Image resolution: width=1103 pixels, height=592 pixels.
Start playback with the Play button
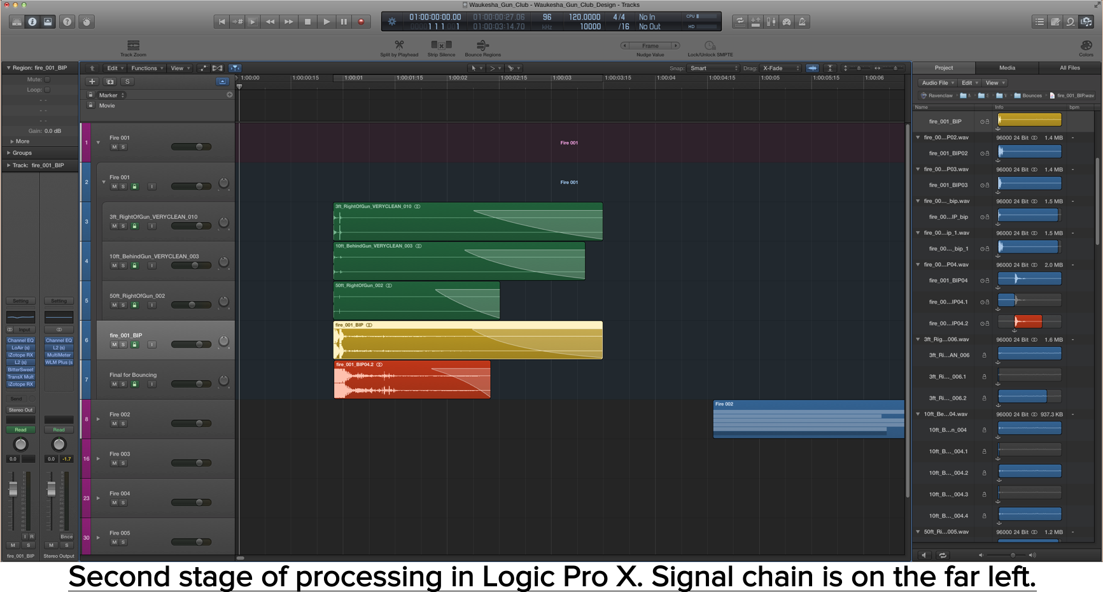pyautogui.click(x=327, y=22)
